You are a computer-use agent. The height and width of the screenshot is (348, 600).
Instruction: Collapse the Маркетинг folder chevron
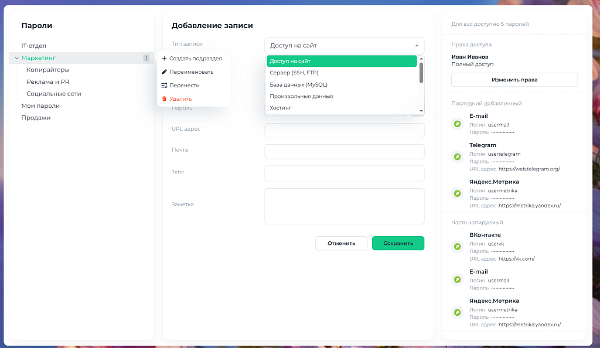click(x=17, y=58)
